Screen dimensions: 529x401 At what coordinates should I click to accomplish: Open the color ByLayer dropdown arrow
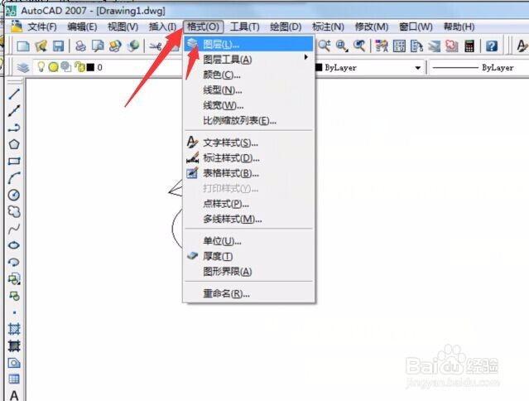tap(418, 68)
